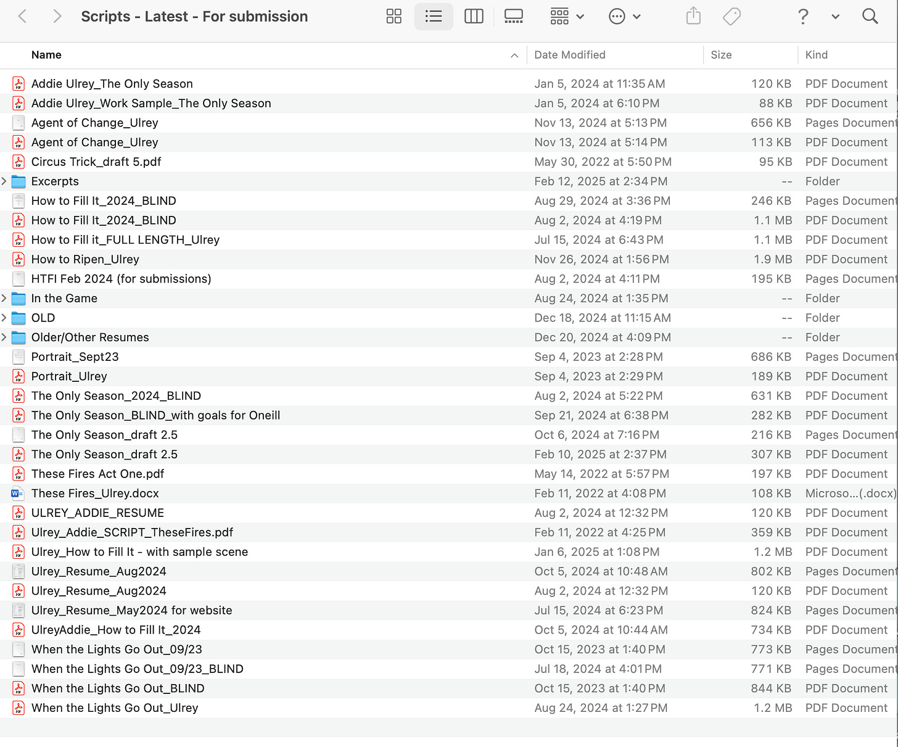Click the In the Game folder icon
The width and height of the screenshot is (898, 747).
[19, 299]
